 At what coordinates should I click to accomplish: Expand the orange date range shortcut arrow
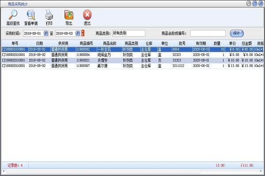pos(83,33)
